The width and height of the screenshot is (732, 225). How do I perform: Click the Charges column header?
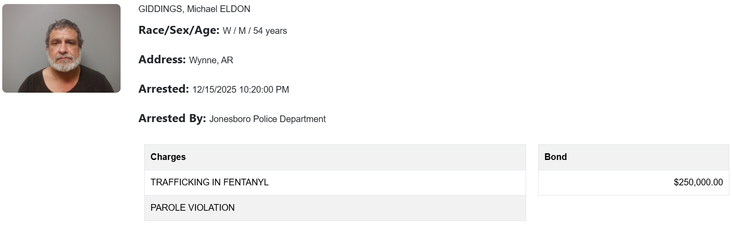coord(168,157)
